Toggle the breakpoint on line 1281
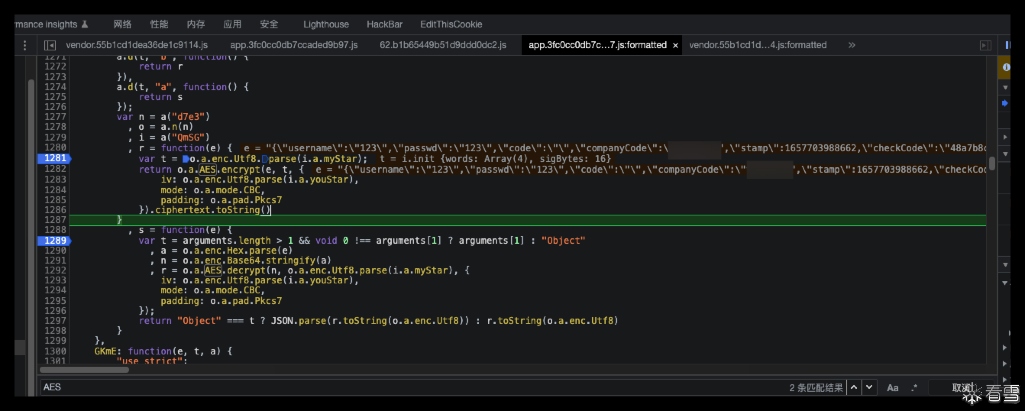 [x=55, y=159]
